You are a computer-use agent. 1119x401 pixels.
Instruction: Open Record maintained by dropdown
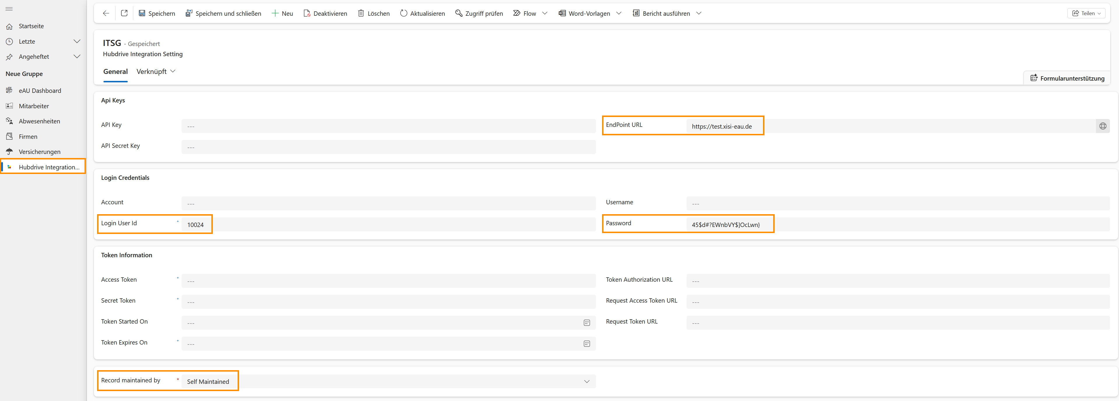click(586, 382)
